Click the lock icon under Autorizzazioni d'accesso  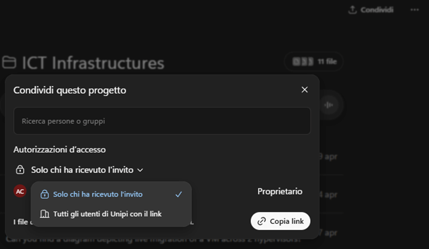click(x=20, y=170)
